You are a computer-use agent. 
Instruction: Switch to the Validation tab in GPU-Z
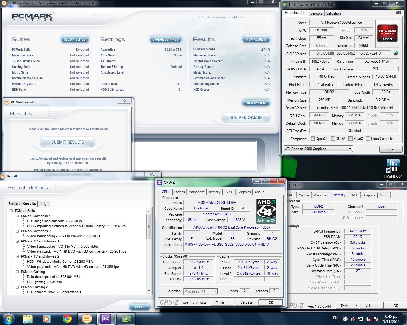(333, 13)
